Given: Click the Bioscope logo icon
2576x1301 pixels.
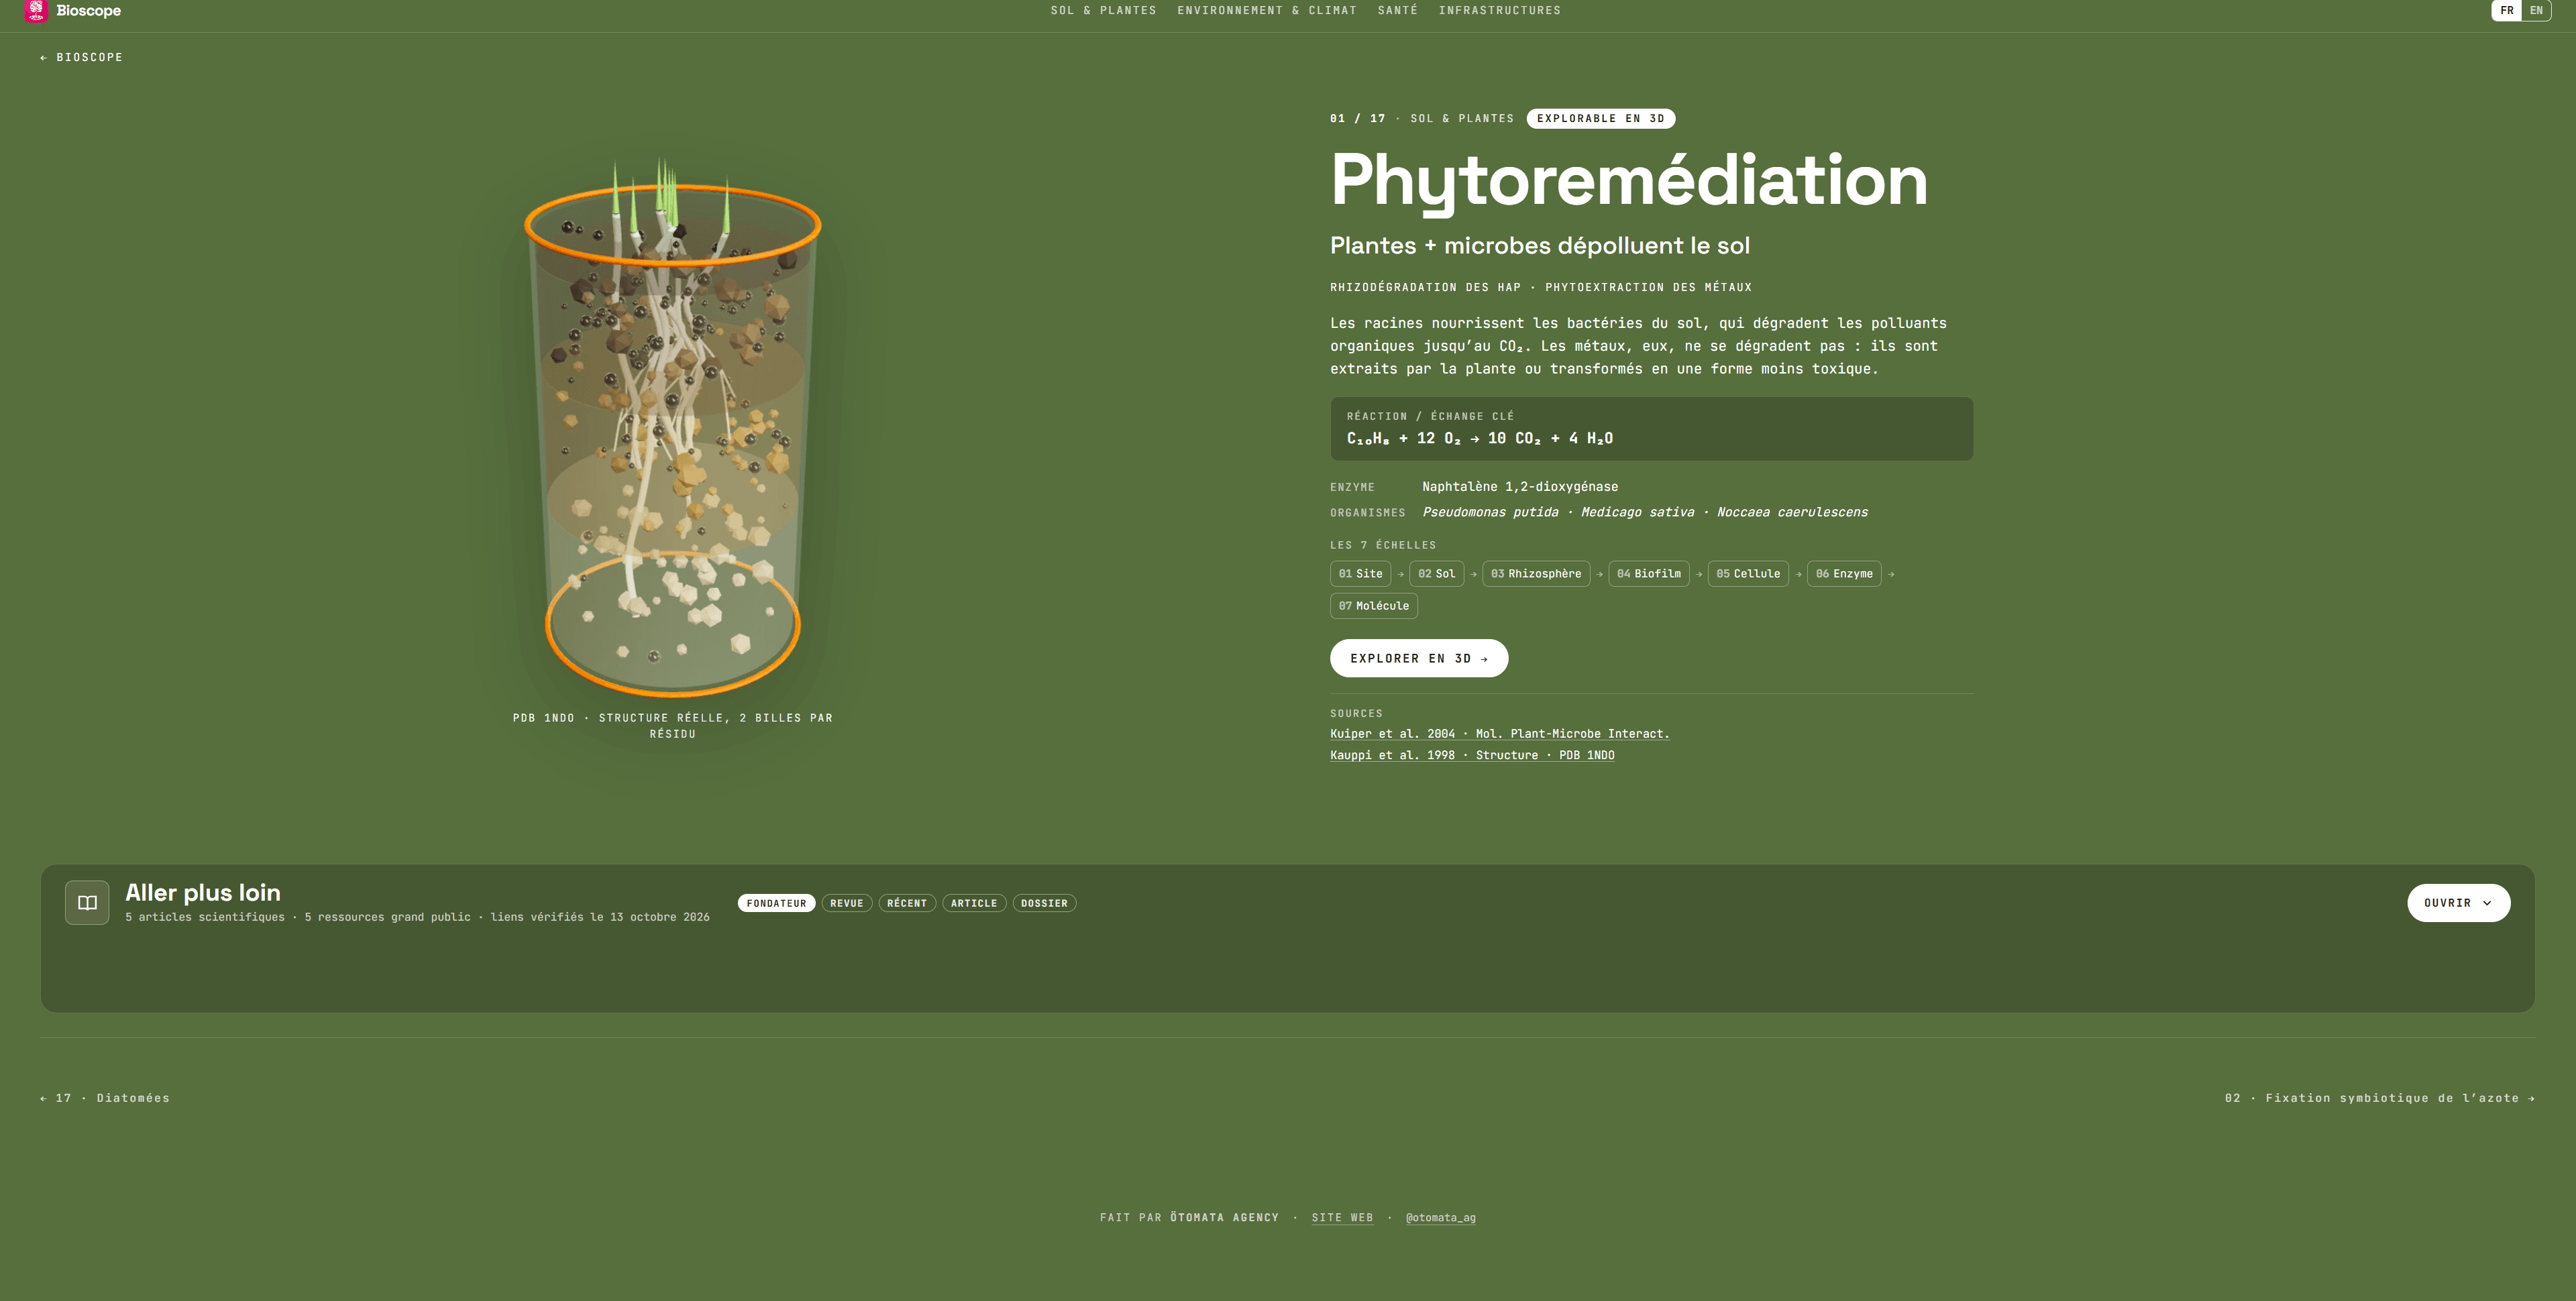Looking at the screenshot, I should [x=36, y=11].
